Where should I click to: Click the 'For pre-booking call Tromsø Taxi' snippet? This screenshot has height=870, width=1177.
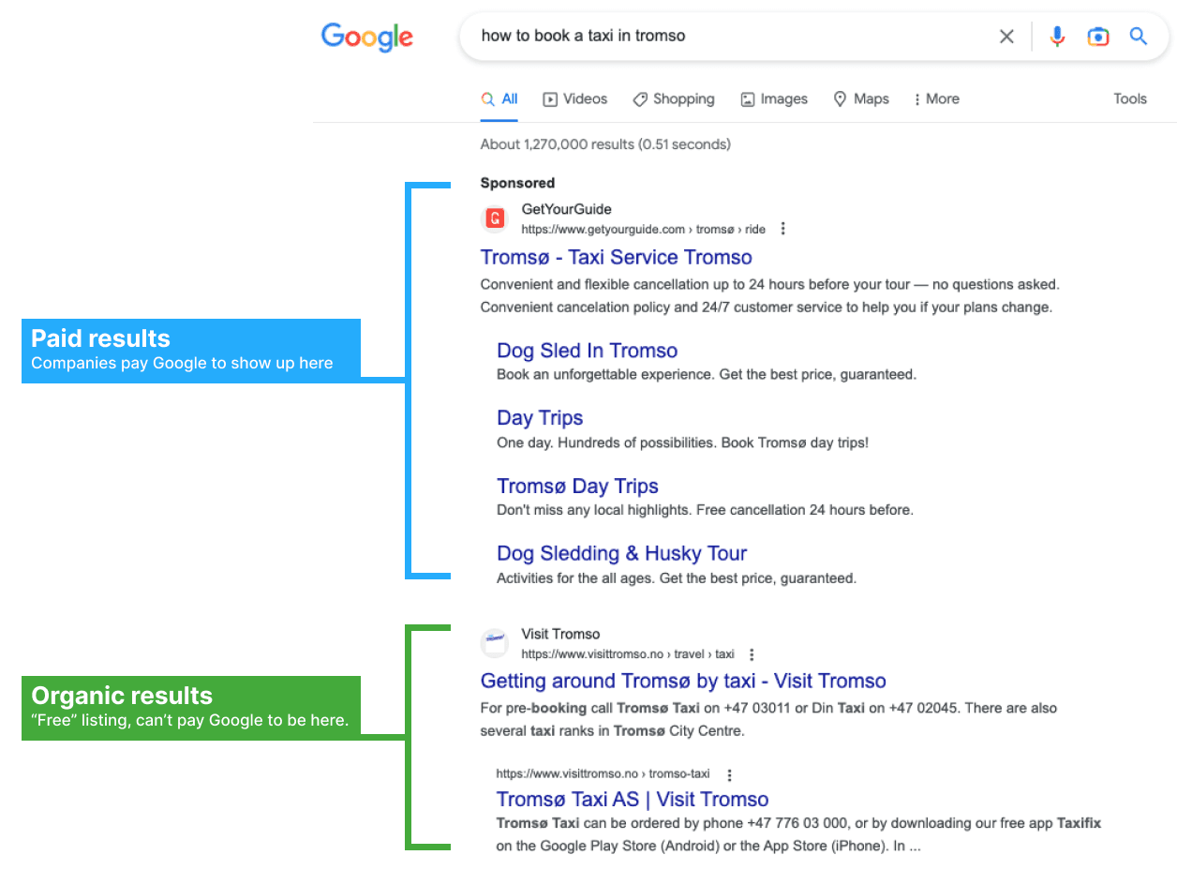(x=768, y=719)
